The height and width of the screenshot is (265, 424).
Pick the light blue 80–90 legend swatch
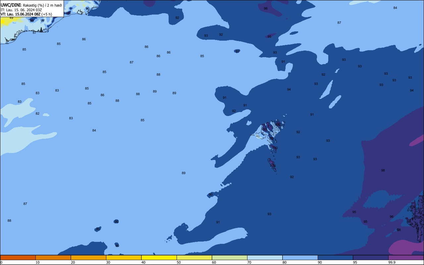coord(300,257)
